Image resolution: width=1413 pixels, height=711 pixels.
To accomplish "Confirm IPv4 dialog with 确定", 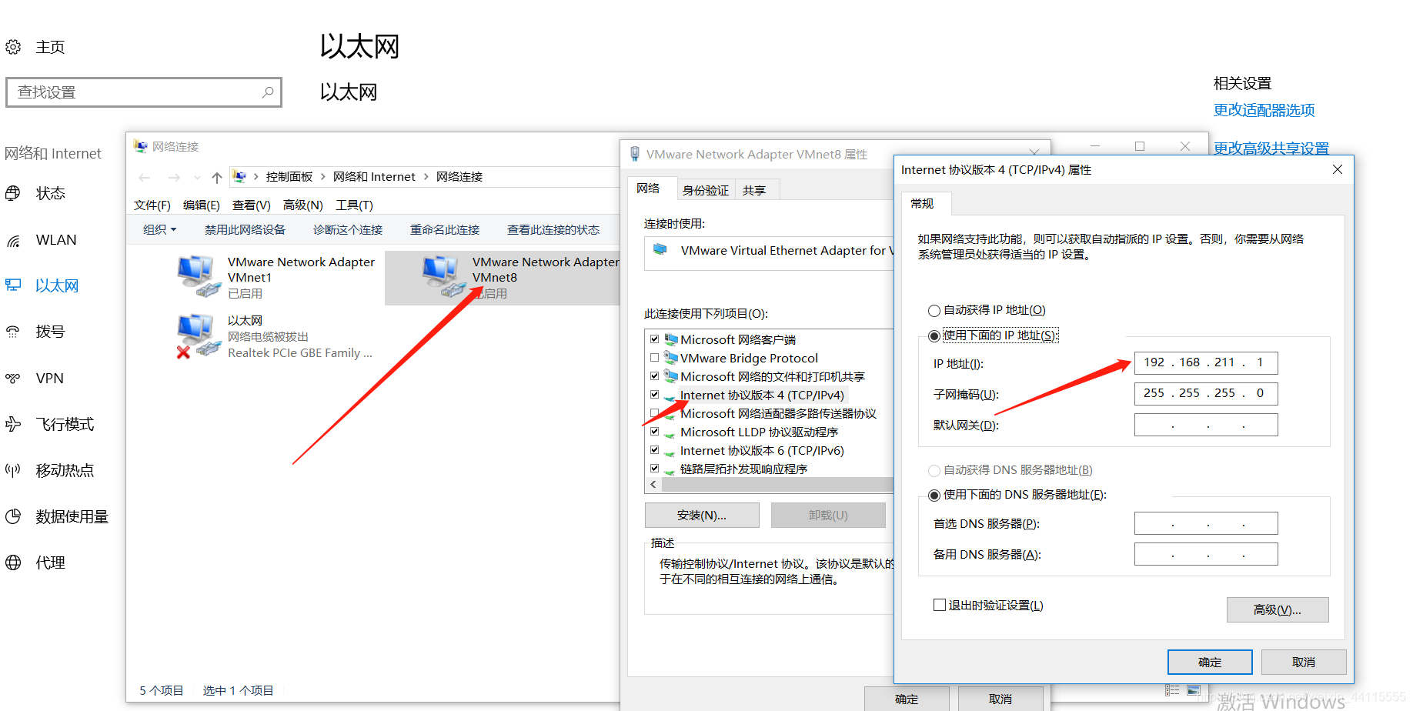I will 1210,662.
